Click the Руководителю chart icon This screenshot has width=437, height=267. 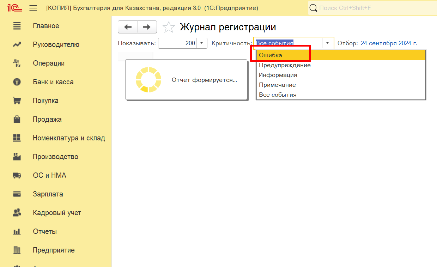click(x=17, y=44)
